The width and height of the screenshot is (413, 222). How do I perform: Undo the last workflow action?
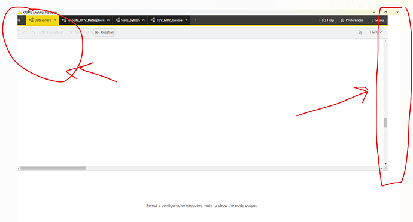pos(24,32)
